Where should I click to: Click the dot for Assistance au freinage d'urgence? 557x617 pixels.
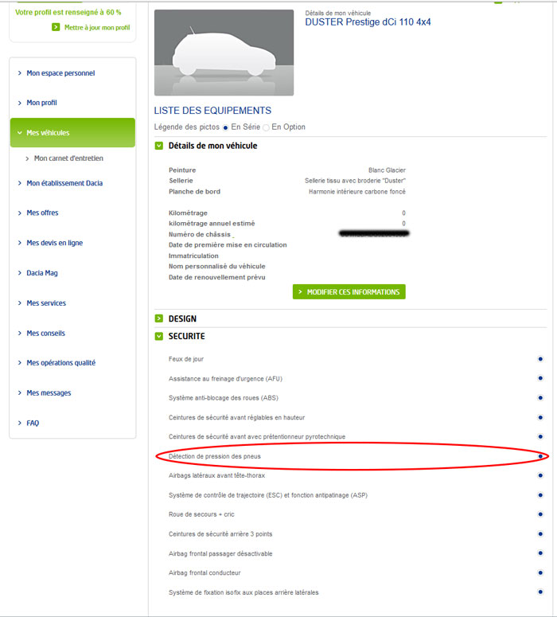point(540,378)
